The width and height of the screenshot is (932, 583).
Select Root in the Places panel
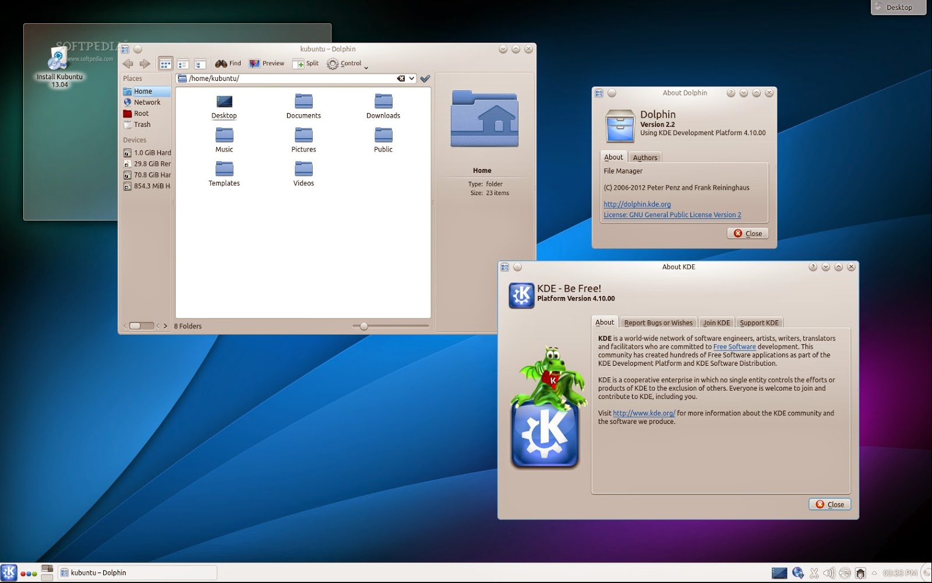[146, 114]
